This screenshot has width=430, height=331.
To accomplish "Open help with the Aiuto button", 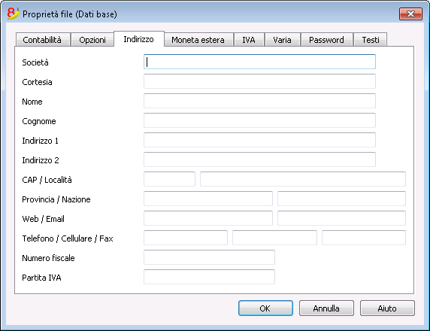I will click(387, 308).
